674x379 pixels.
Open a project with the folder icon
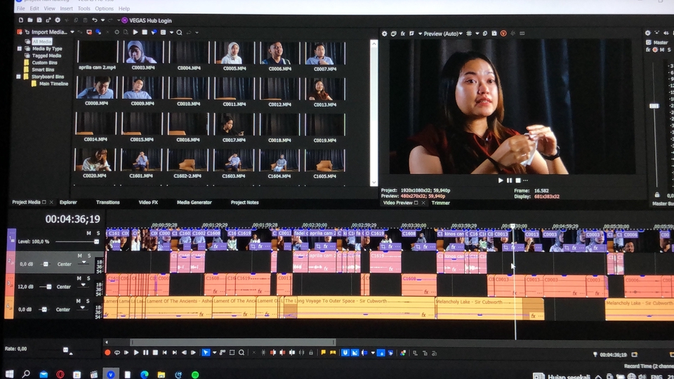click(29, 20)
